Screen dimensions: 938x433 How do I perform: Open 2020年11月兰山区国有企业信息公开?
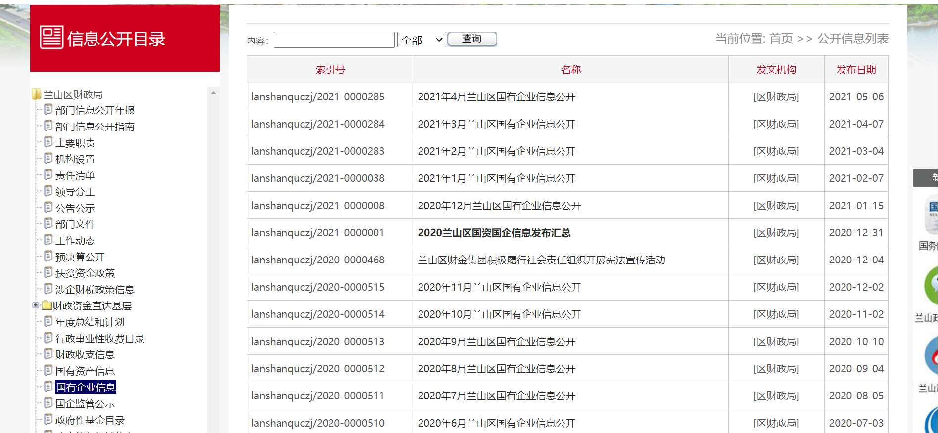(500, 287)
